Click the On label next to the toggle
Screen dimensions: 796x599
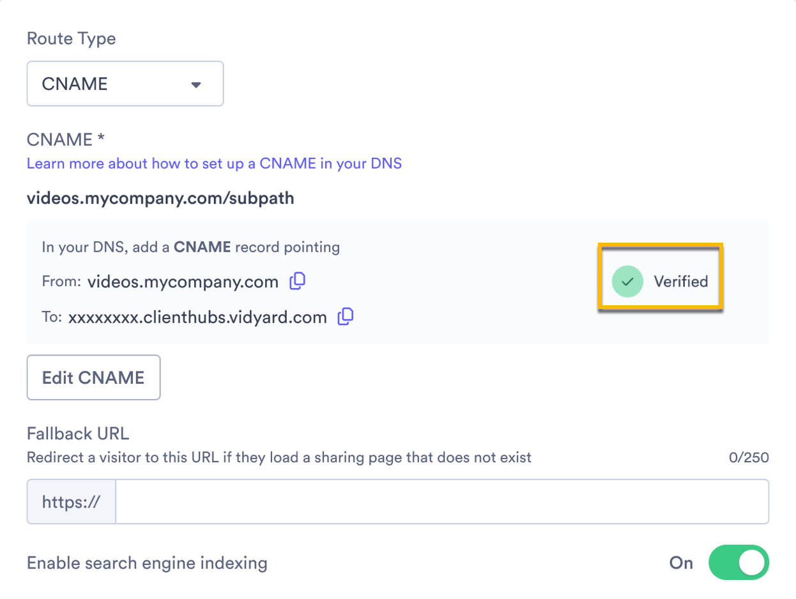point(680,563)
